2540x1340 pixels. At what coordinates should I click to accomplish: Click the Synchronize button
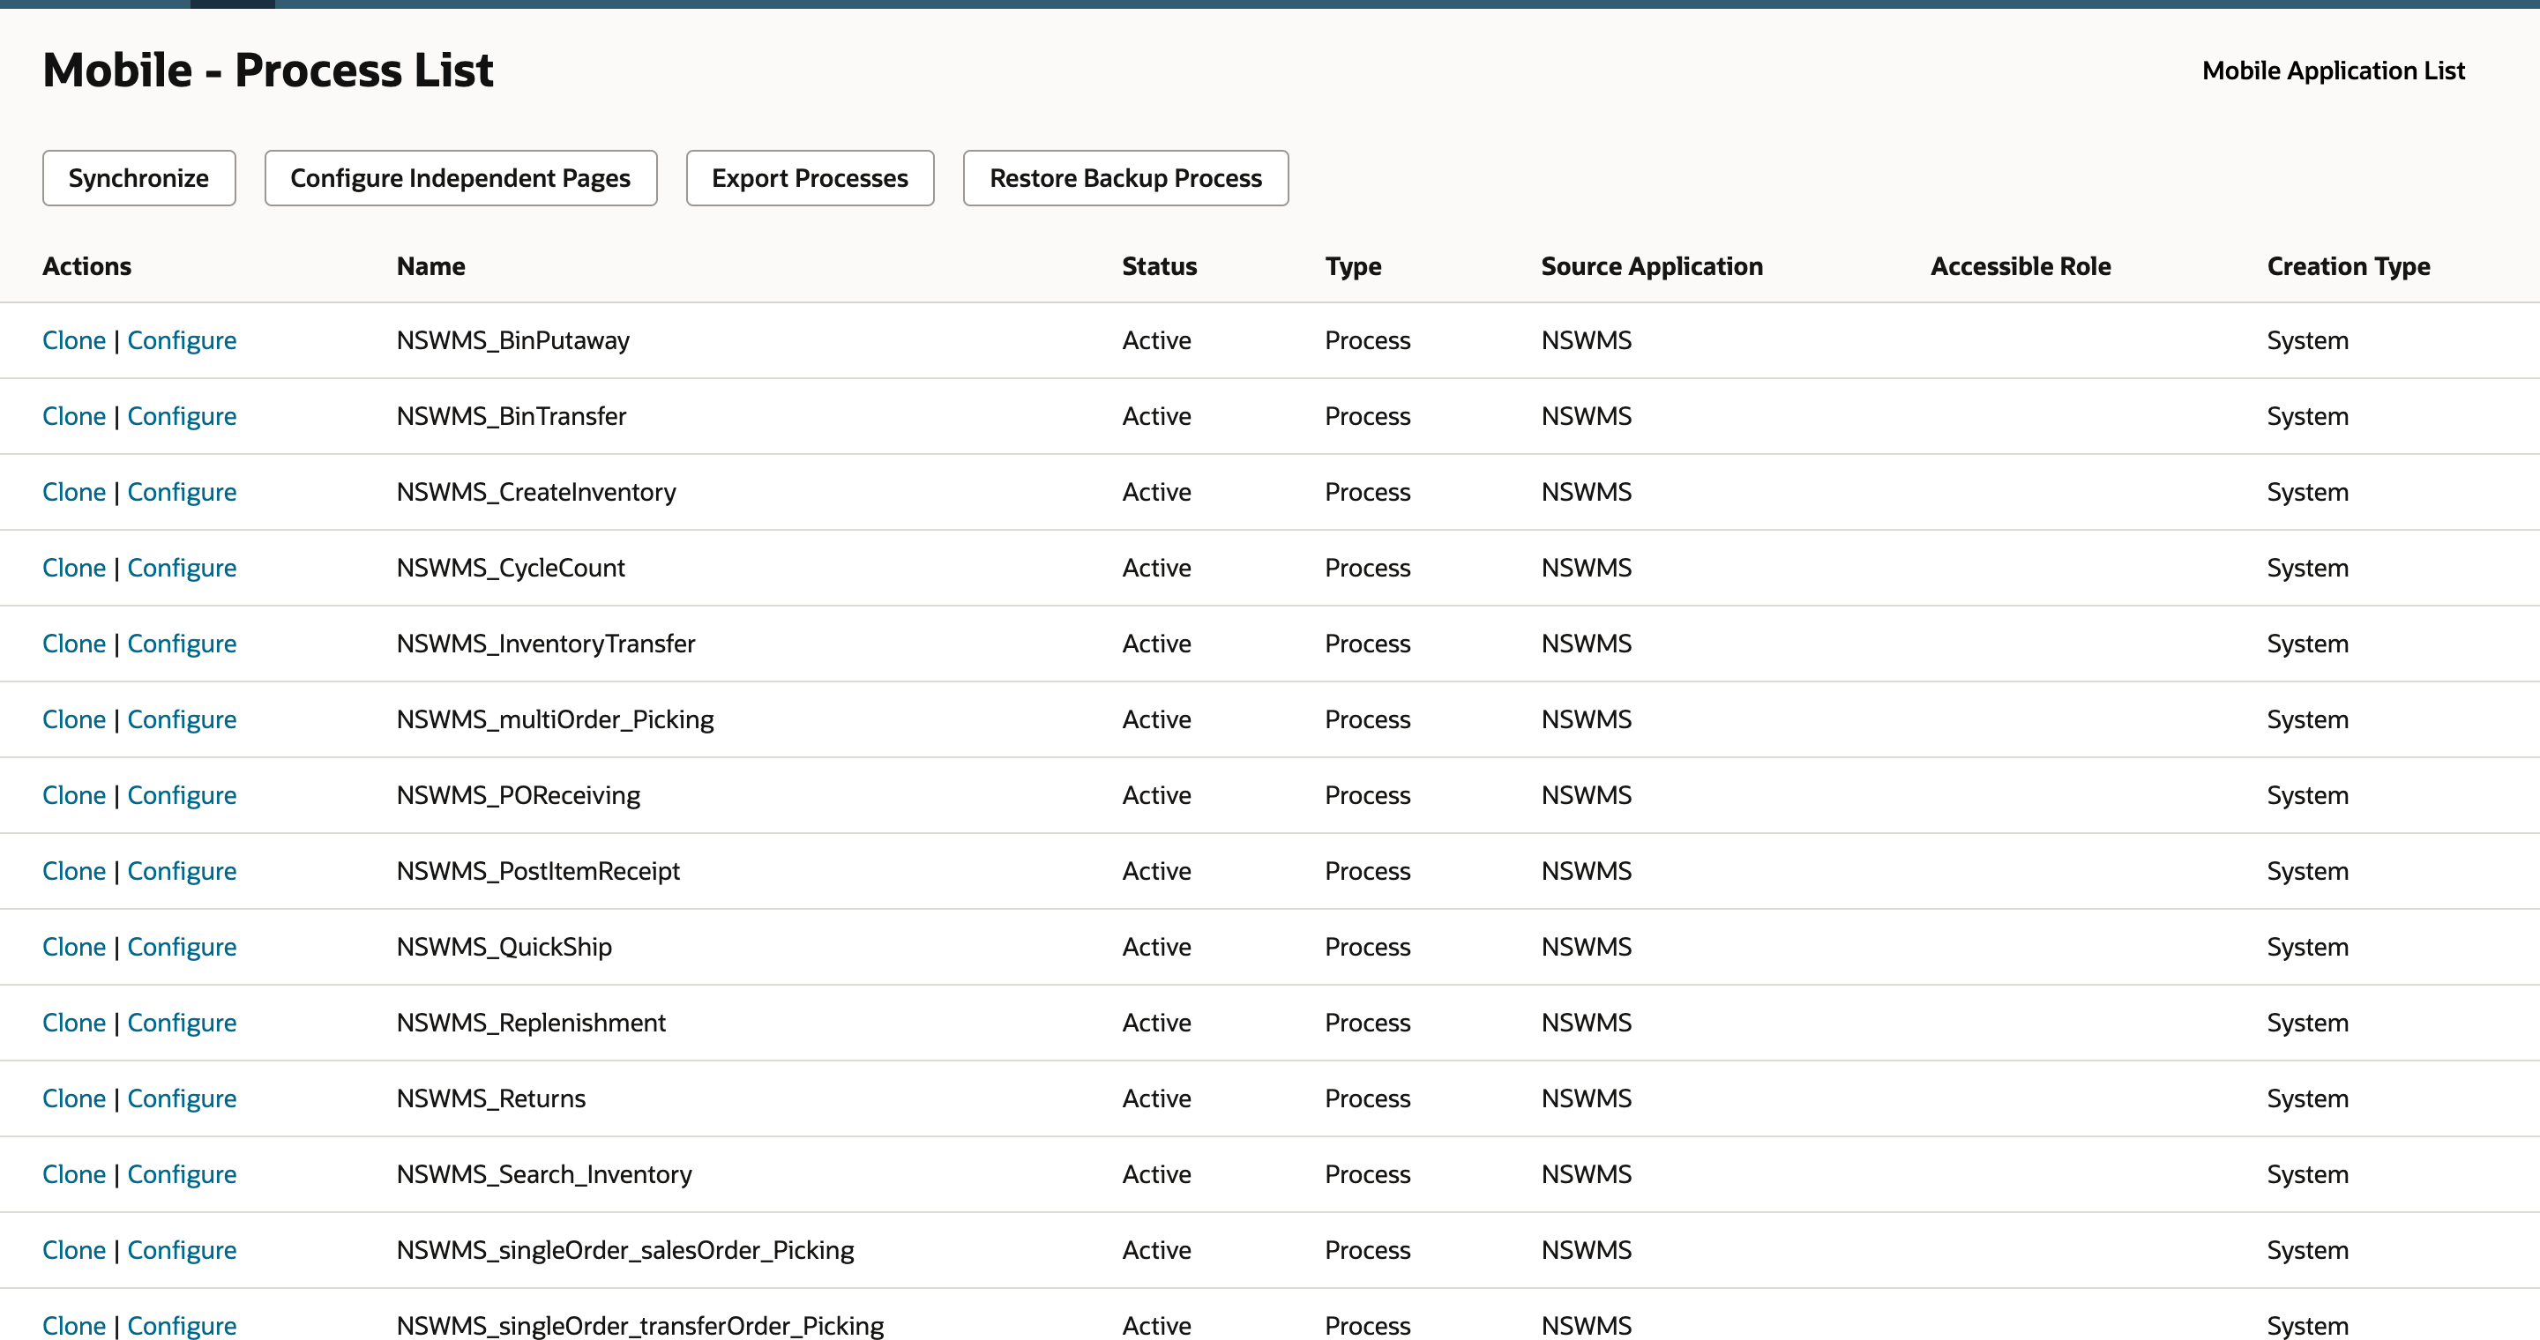(139, 178)
